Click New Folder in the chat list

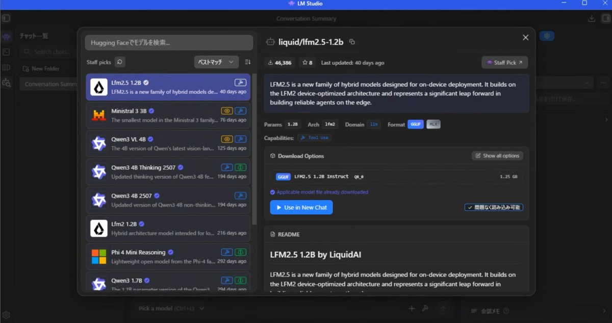click(41, 68)
